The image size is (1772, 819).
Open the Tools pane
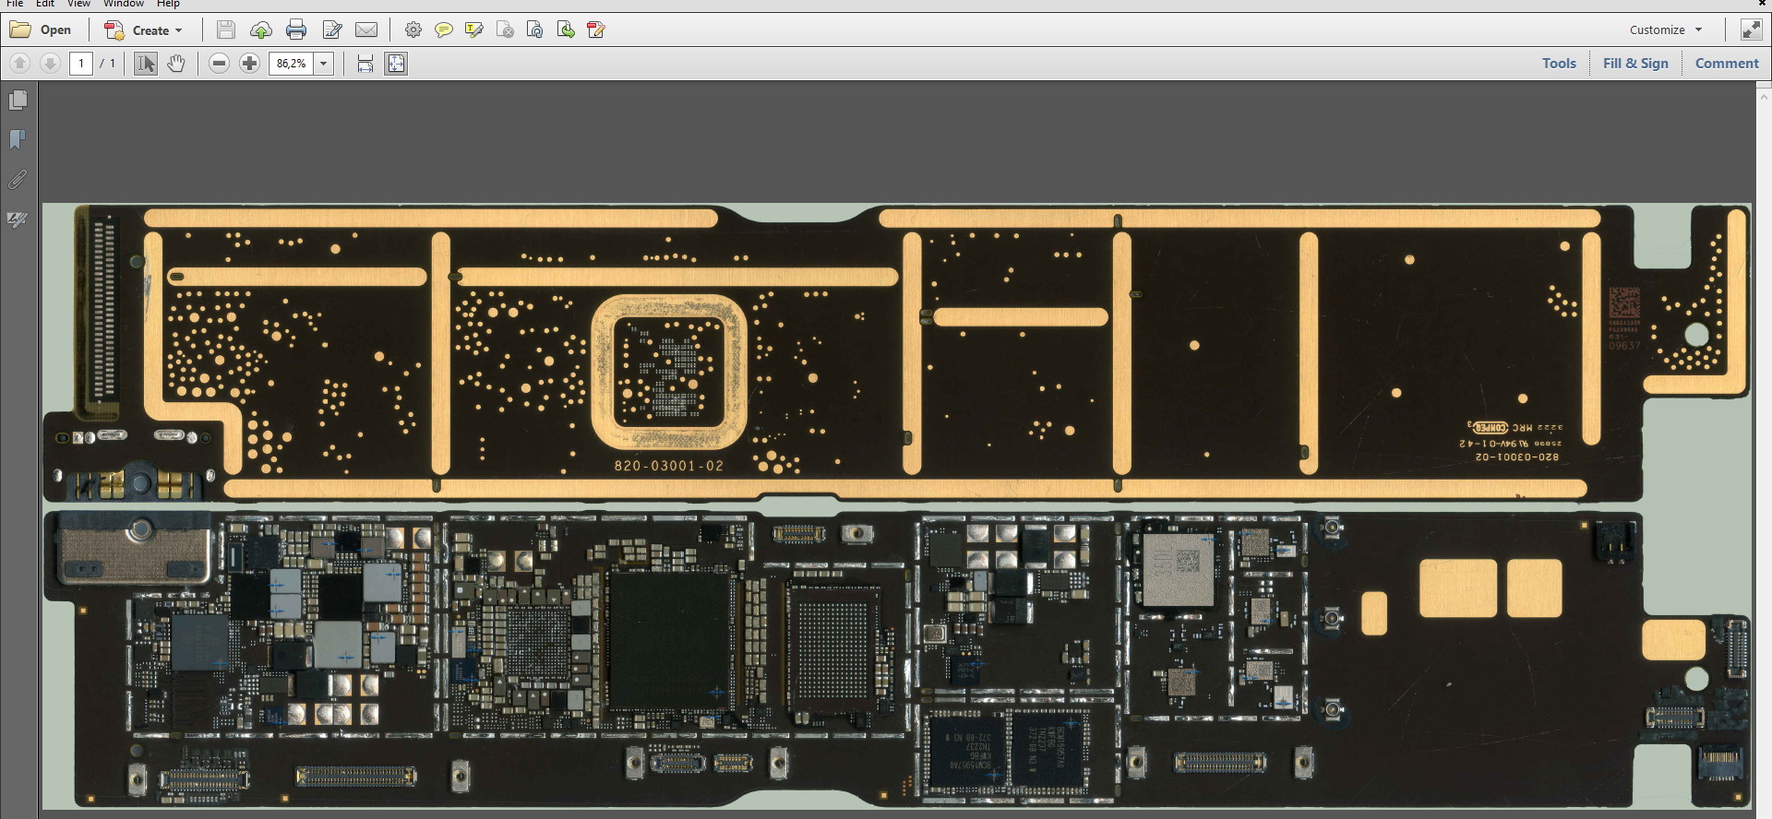pos(1559,64)
